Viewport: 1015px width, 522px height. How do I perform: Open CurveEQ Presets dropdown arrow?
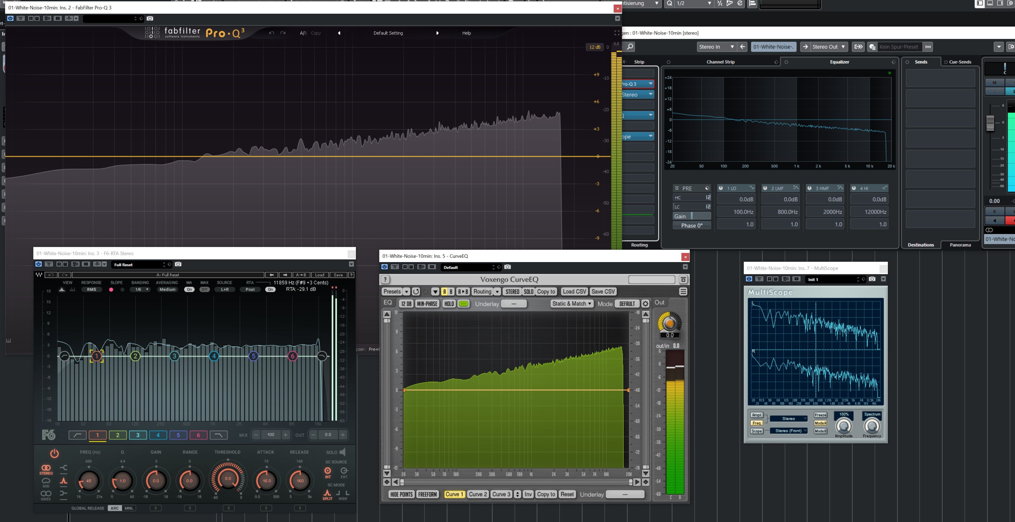tap(407, 292)
